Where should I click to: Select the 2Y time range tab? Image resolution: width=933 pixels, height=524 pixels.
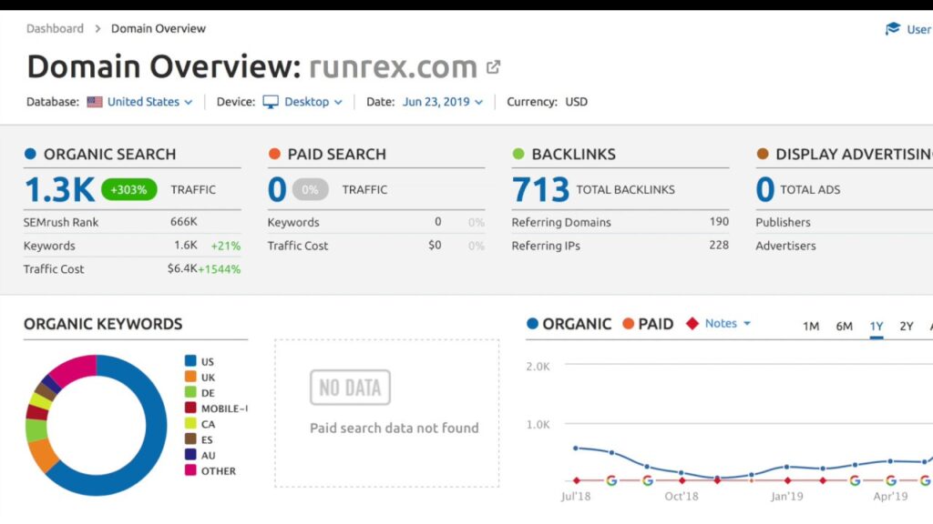[x=907, y=327]
